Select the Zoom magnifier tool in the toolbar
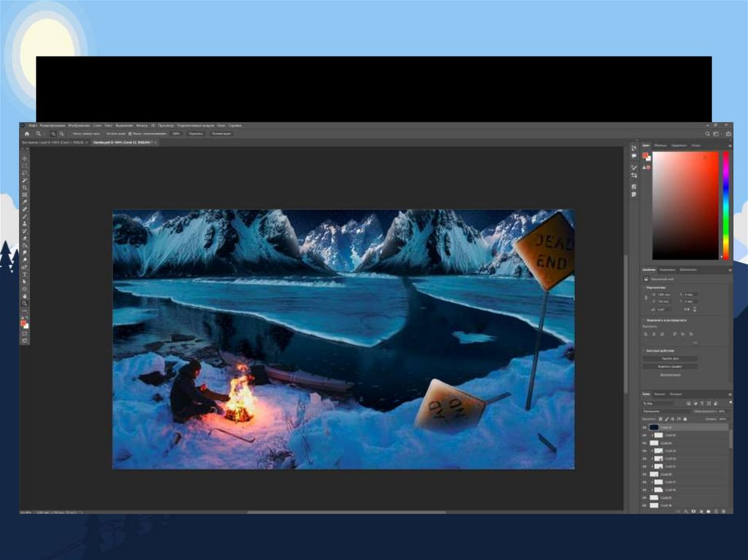 tap(25, 303)
